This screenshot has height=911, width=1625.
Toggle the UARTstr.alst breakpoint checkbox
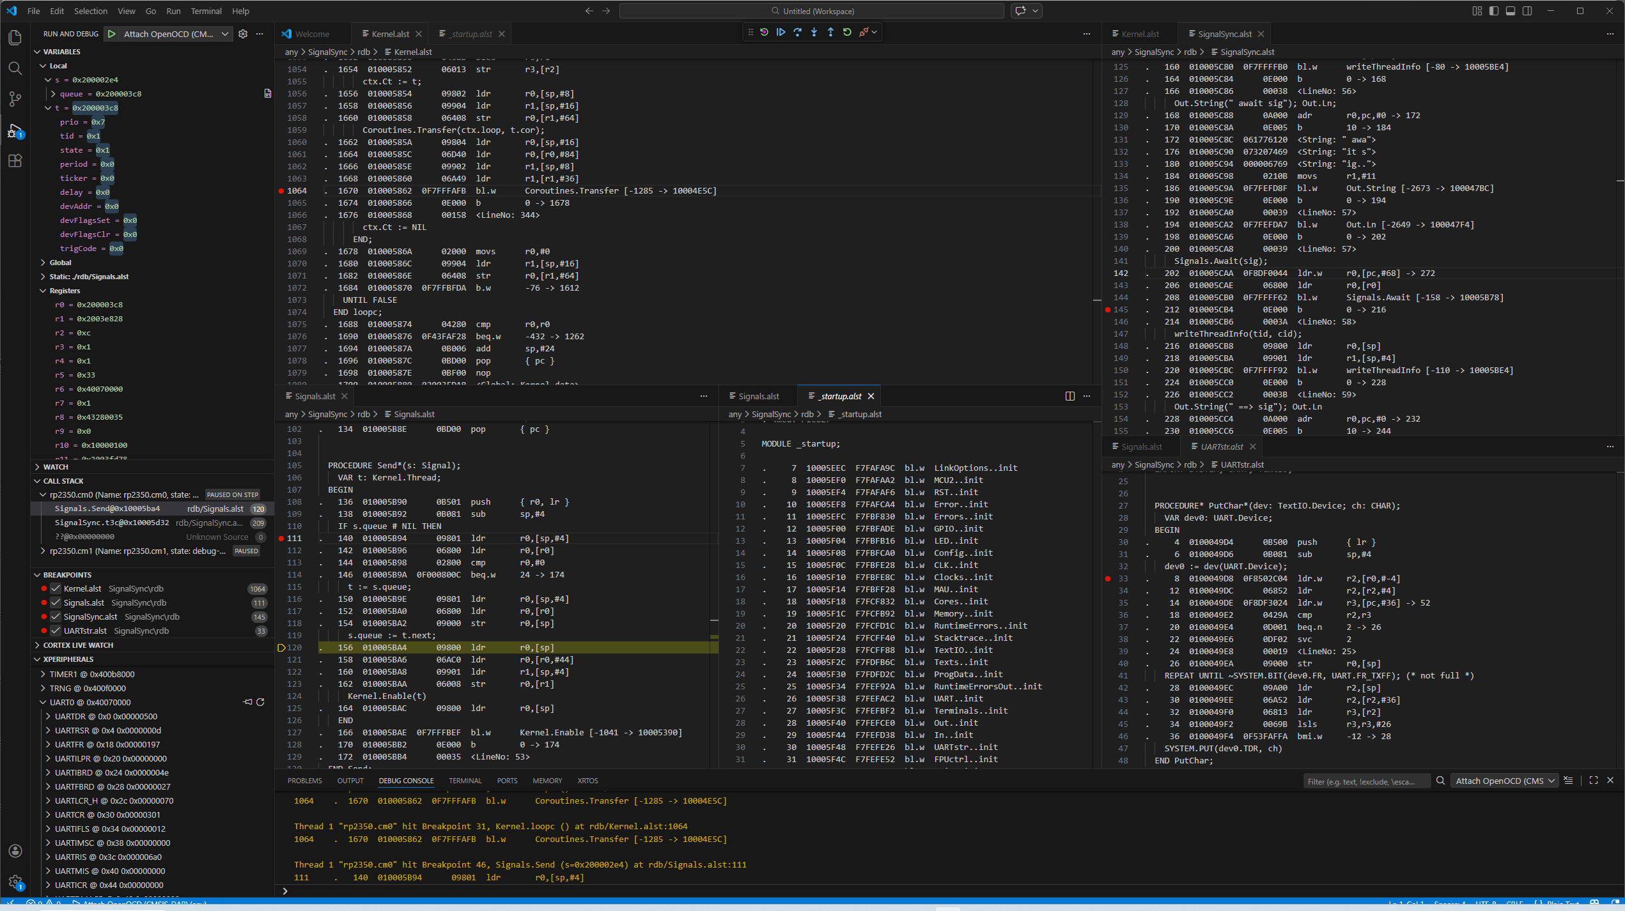coord(56,631)
